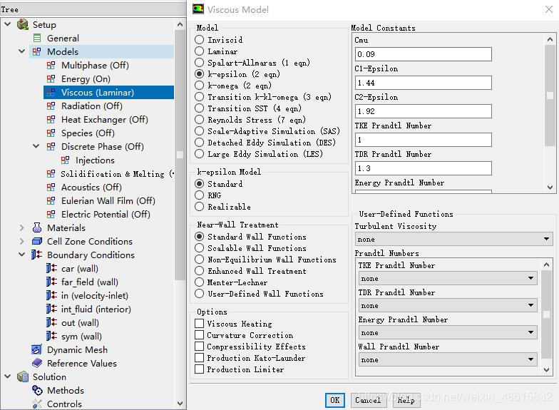Click the far_field (wall) boundary icon
Viewport: 559px width, 410px height.
click(51, 282)
